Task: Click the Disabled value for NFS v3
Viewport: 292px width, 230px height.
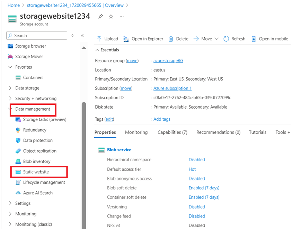Action: [197, 225]
